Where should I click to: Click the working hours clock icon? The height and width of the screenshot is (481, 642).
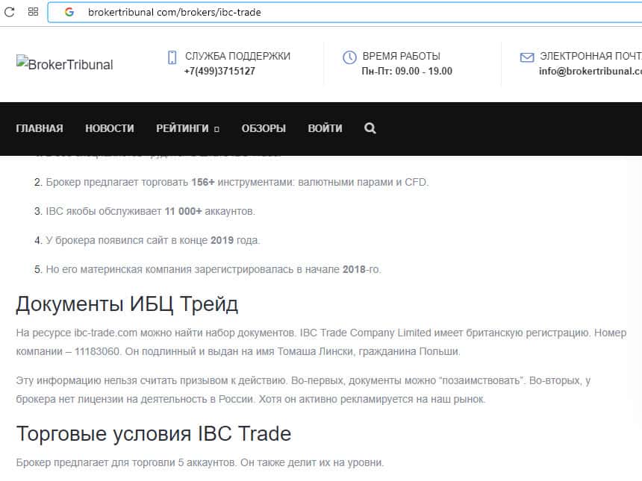[x=349, y=57]
